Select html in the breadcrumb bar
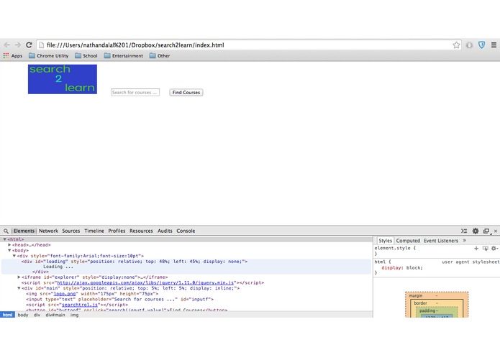The width and height of the screenshot is (500, 355). coord(7,315)
